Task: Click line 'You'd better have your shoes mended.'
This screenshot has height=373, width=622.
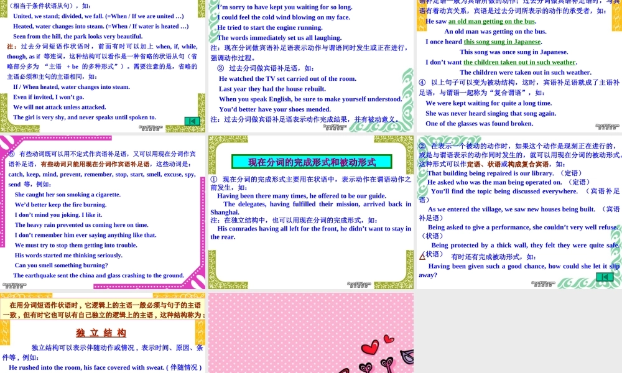Action: 275,109
